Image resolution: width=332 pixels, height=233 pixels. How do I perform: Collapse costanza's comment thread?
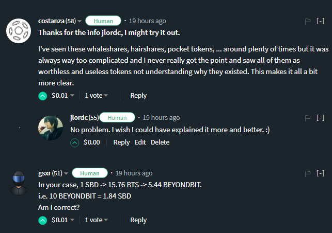click(x=321, y=21)
